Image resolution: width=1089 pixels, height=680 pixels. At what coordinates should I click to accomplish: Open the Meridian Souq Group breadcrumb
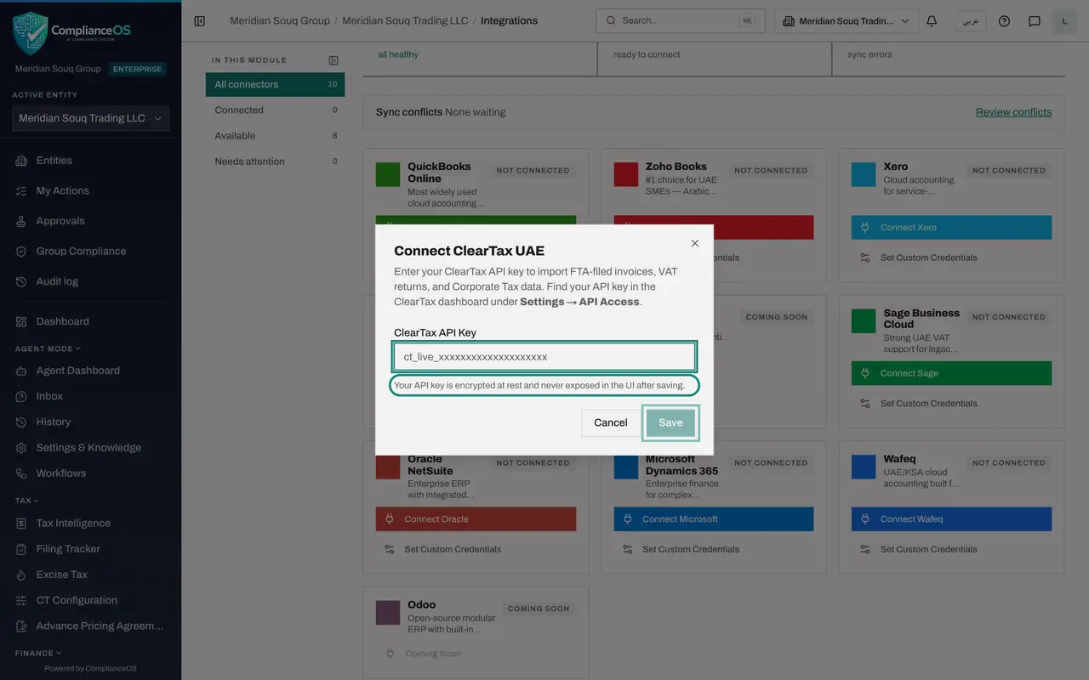click(x=280, y=20)
